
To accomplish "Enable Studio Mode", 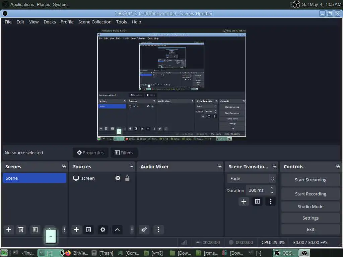I will coord(311,206).
